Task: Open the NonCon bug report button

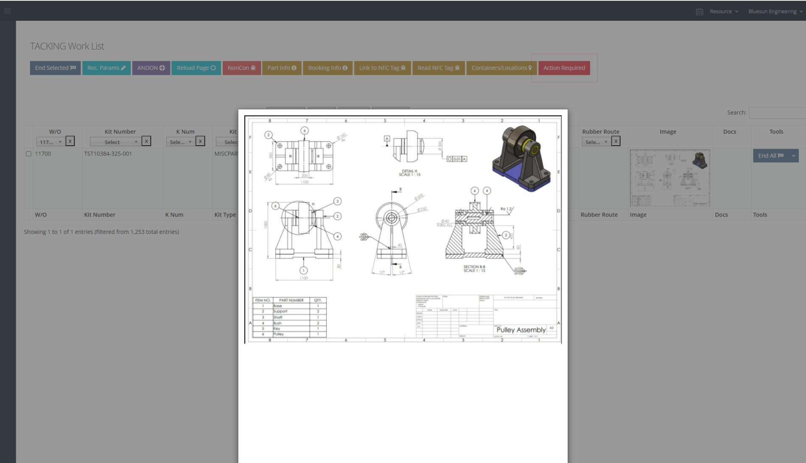Action: point(241,68)
